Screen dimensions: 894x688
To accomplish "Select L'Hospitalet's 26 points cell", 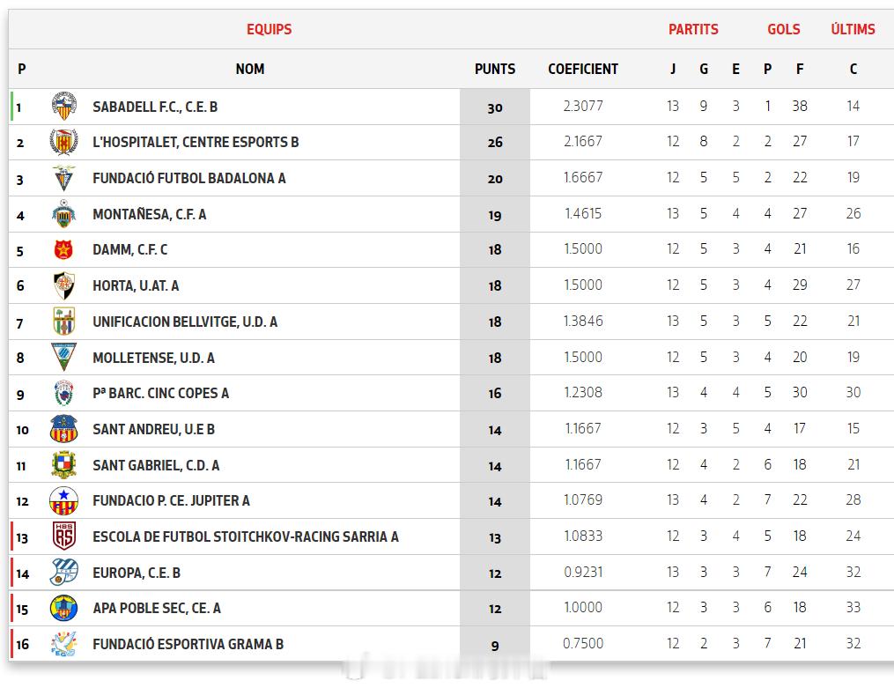I will pos(495,143).
